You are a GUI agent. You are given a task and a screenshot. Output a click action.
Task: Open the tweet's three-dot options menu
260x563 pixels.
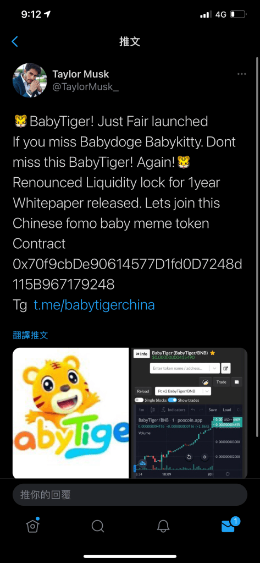242,74
